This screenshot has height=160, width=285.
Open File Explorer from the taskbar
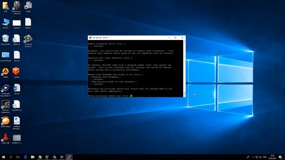point(33,157)
